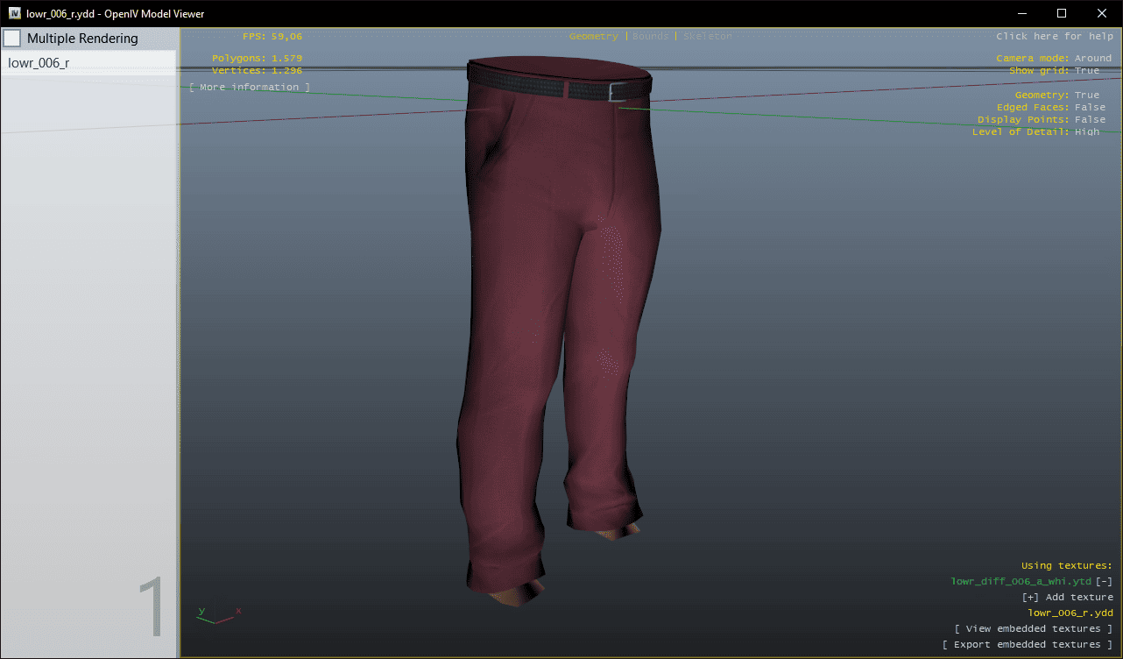Select lowr_006_r in the model list
Screen dimensions: 1123x659
[x=39, y=63]
